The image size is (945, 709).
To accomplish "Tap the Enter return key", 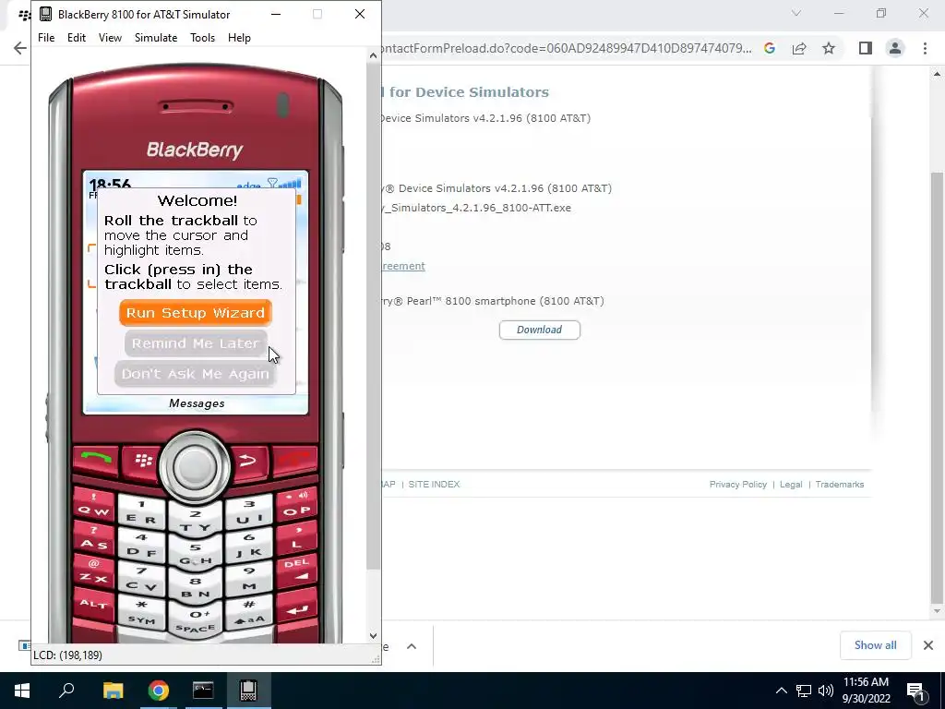I will (x=296, y=610).
